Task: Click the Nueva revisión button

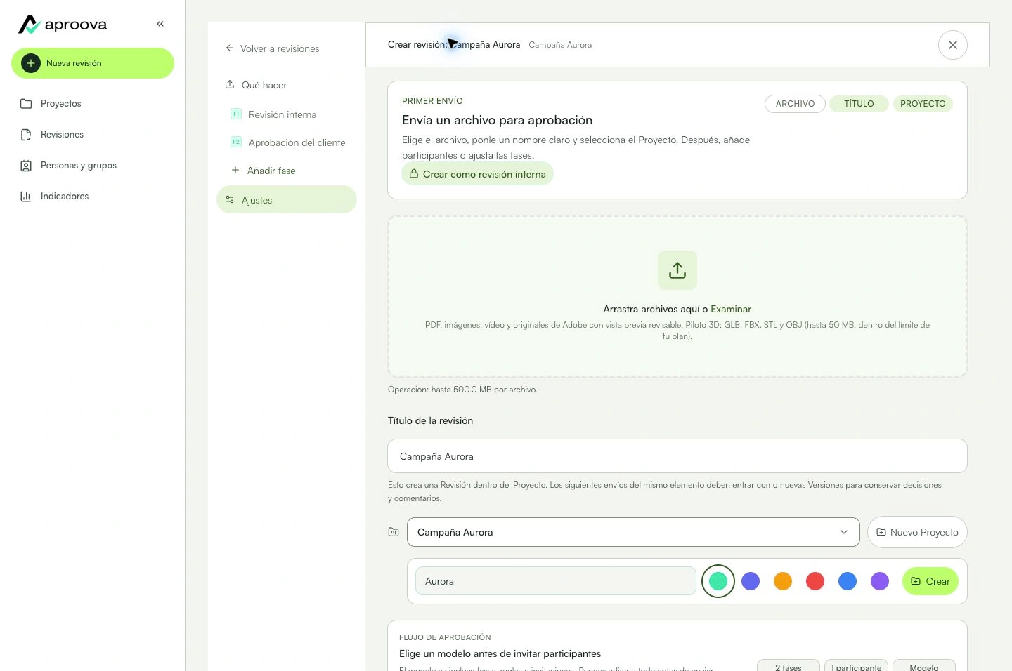Action: click(93, 63)
